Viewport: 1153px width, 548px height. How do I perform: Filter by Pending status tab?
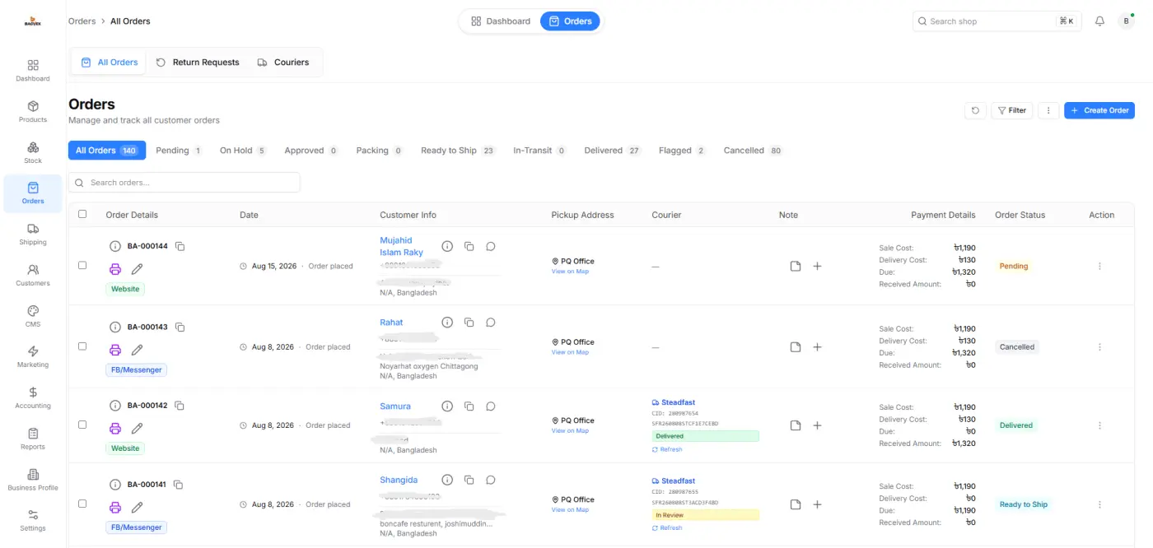pos(179,151)
